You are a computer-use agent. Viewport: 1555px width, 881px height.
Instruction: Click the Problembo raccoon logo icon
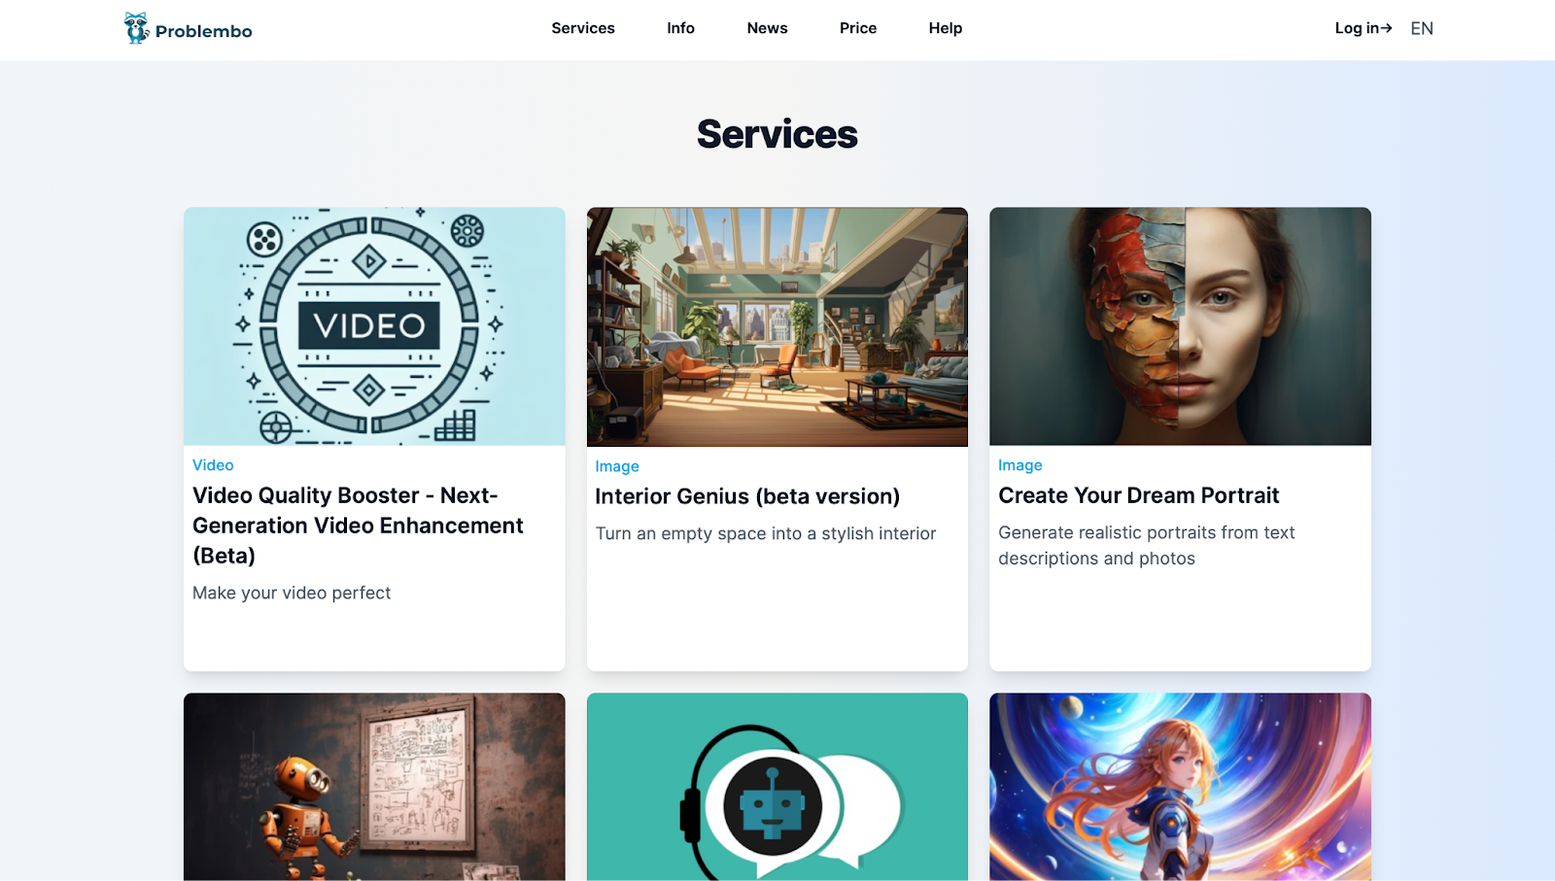coord(136,28)
